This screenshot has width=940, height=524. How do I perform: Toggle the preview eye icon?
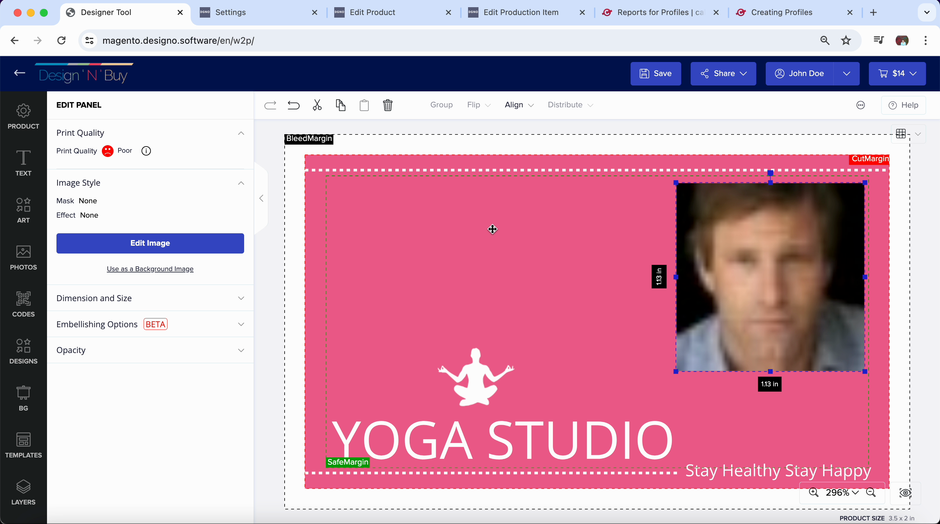[905, 493]
